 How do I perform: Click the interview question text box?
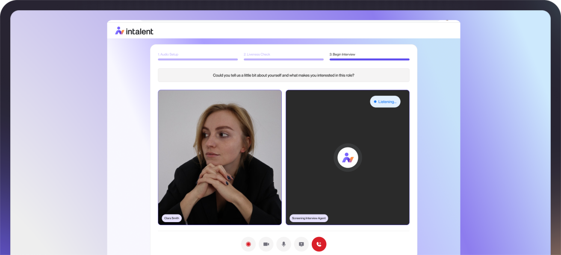click(x=283, y=75)
